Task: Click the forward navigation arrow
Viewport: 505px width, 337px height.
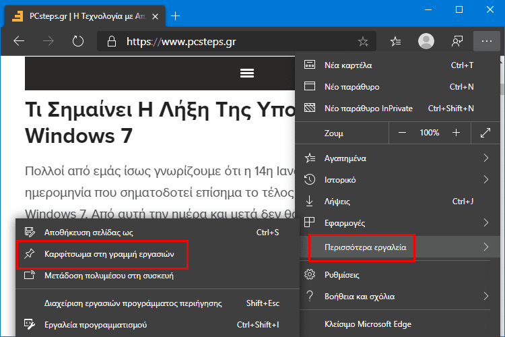Action: click(48, 41)
